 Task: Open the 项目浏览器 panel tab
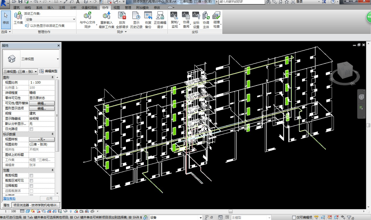[37, 205]
